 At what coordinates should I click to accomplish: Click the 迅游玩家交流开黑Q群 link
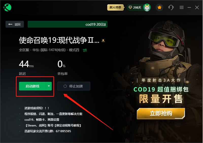48,131
